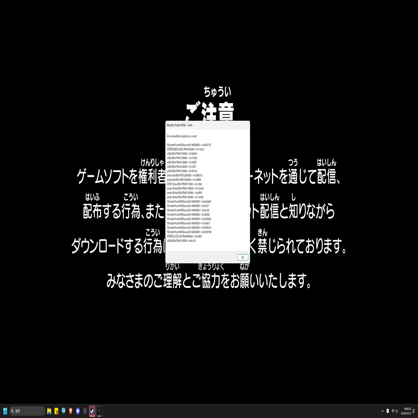Click the stack line ending 0x4cc4d
This screenshot has width=418, height=418.
[188, 210]
